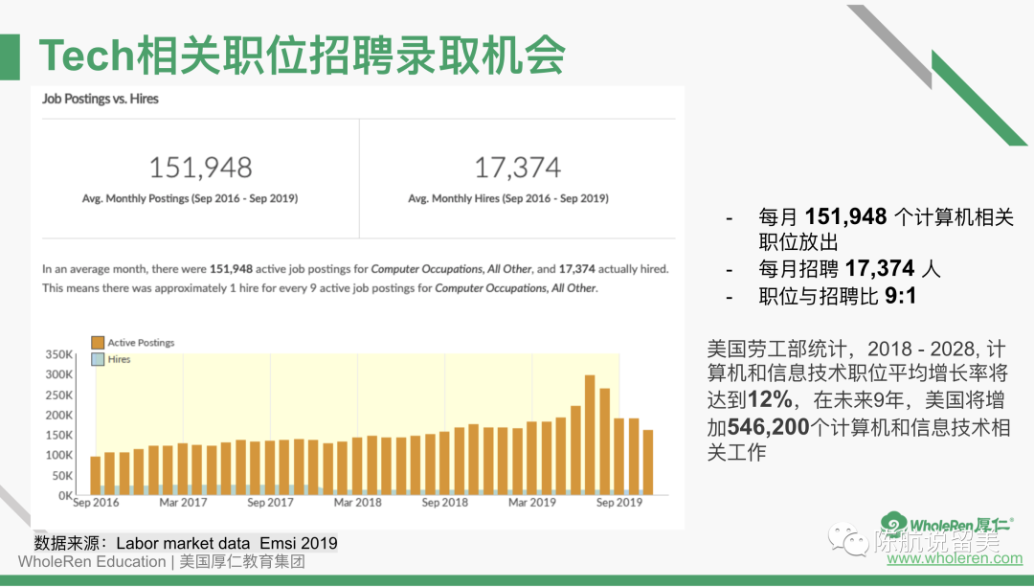This screenshot has width=1034, height=587.
Task: Click the orange Active Postings legend swatch
Action: point(97,343)
